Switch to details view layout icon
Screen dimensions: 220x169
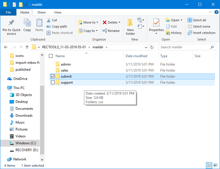[x=209, y=165]
